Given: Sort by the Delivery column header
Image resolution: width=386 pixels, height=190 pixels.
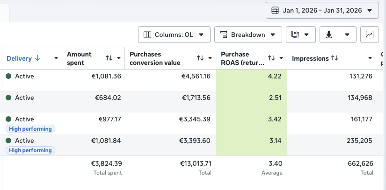Looking at the screenshot, I should [x=23, y=58].
